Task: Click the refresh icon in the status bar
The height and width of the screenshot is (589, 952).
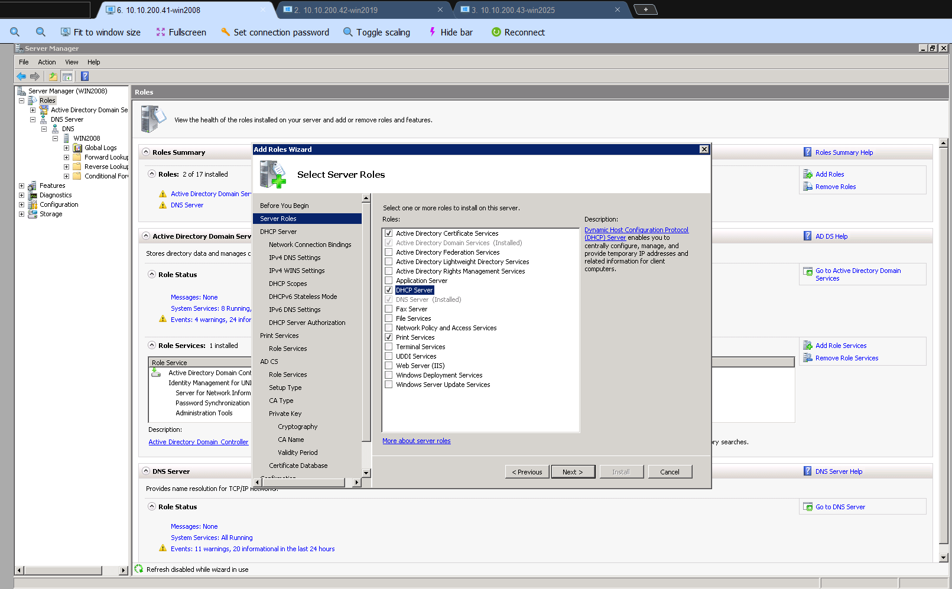Action: point(139,569)
